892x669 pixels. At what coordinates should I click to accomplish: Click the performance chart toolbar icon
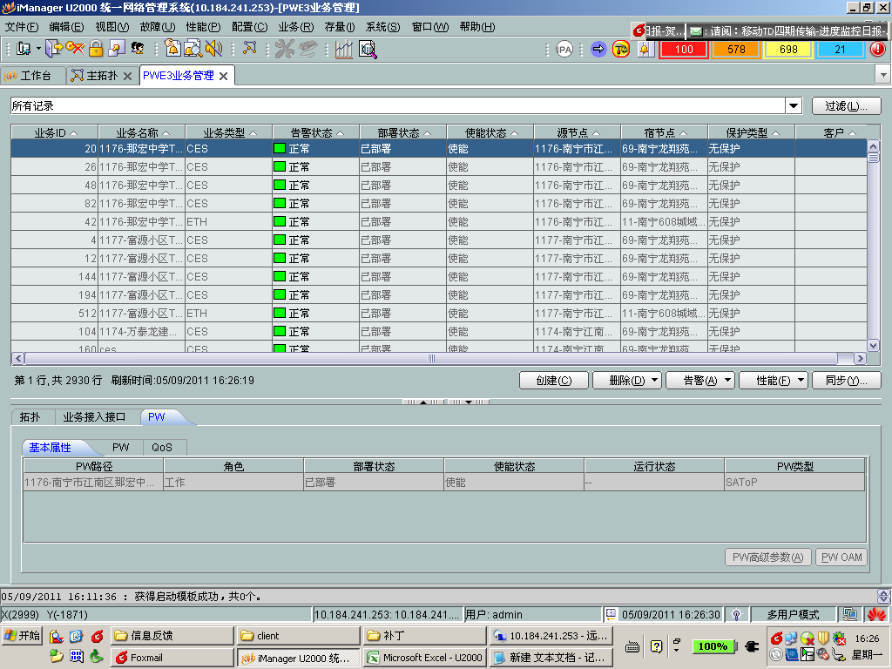[344, 49]
